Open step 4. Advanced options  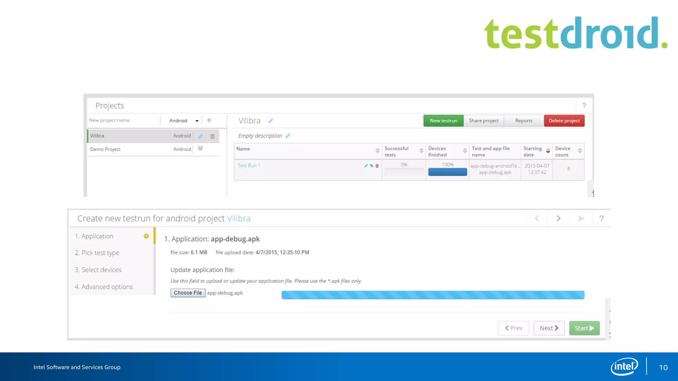click(104, 287)
